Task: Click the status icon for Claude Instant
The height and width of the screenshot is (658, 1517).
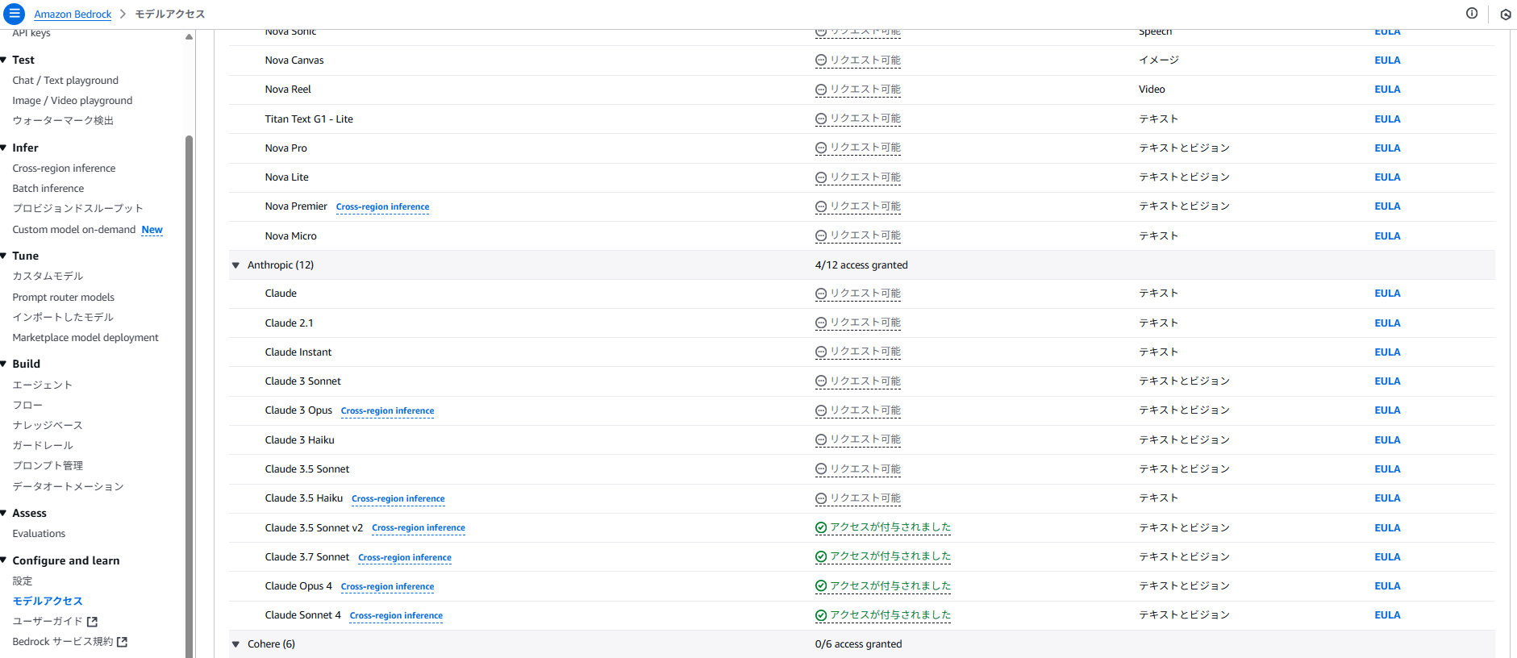Action: click(x=821, y=352)
